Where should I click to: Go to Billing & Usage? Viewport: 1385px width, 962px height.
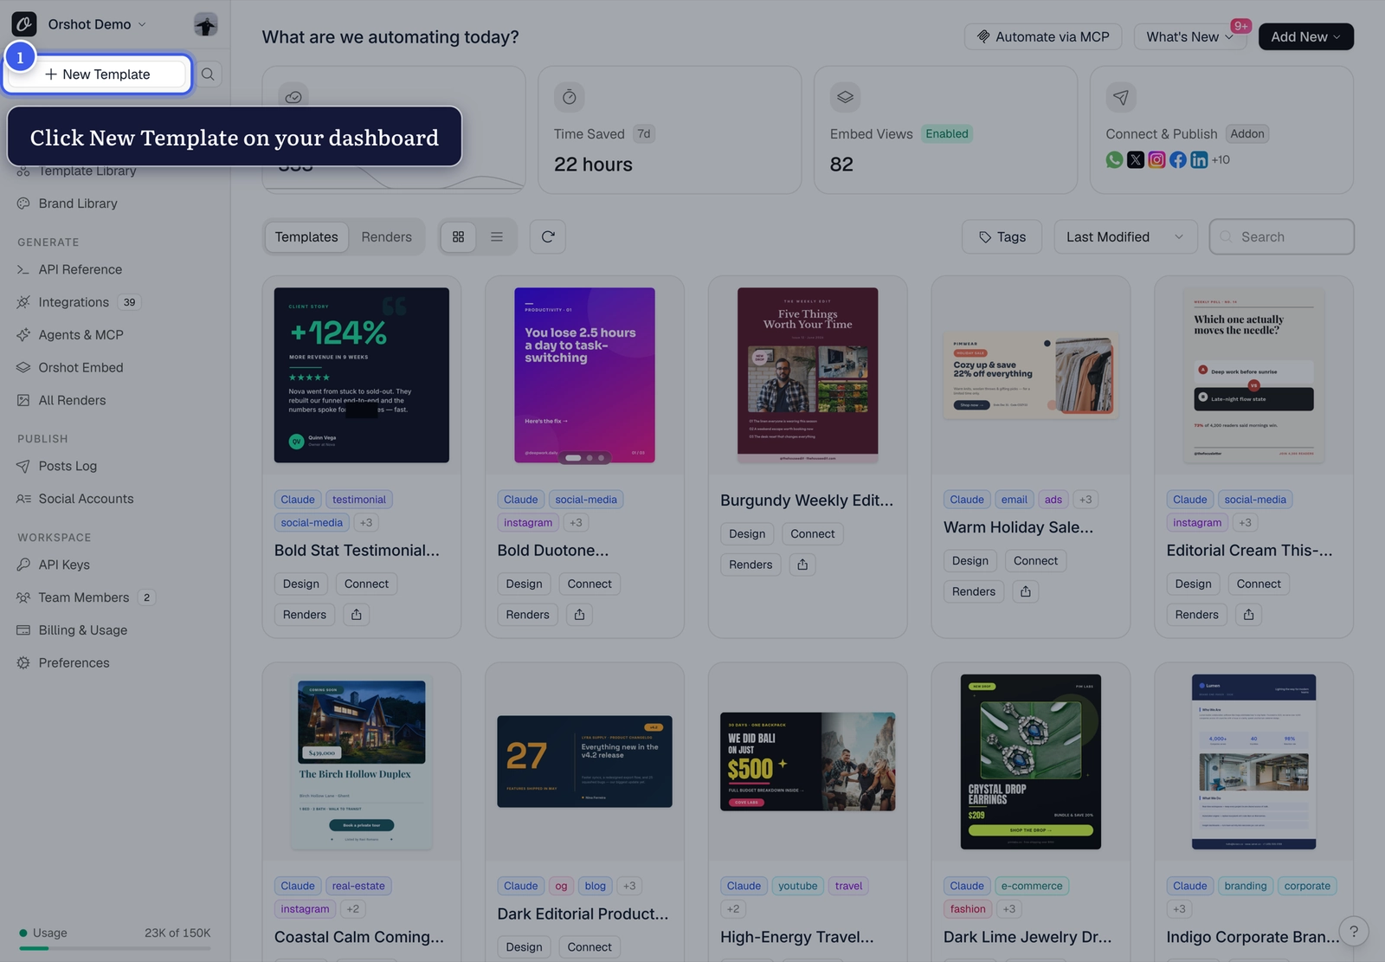pyautogui.click(x=82, y=631)
